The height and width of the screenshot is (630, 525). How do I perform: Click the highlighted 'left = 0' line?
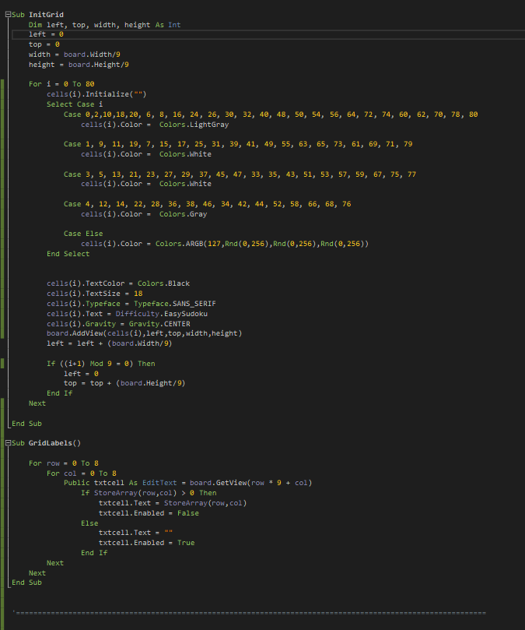46,35
